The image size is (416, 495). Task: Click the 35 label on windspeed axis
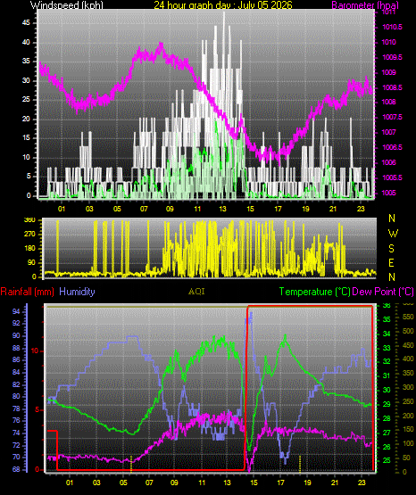[26, 61]
